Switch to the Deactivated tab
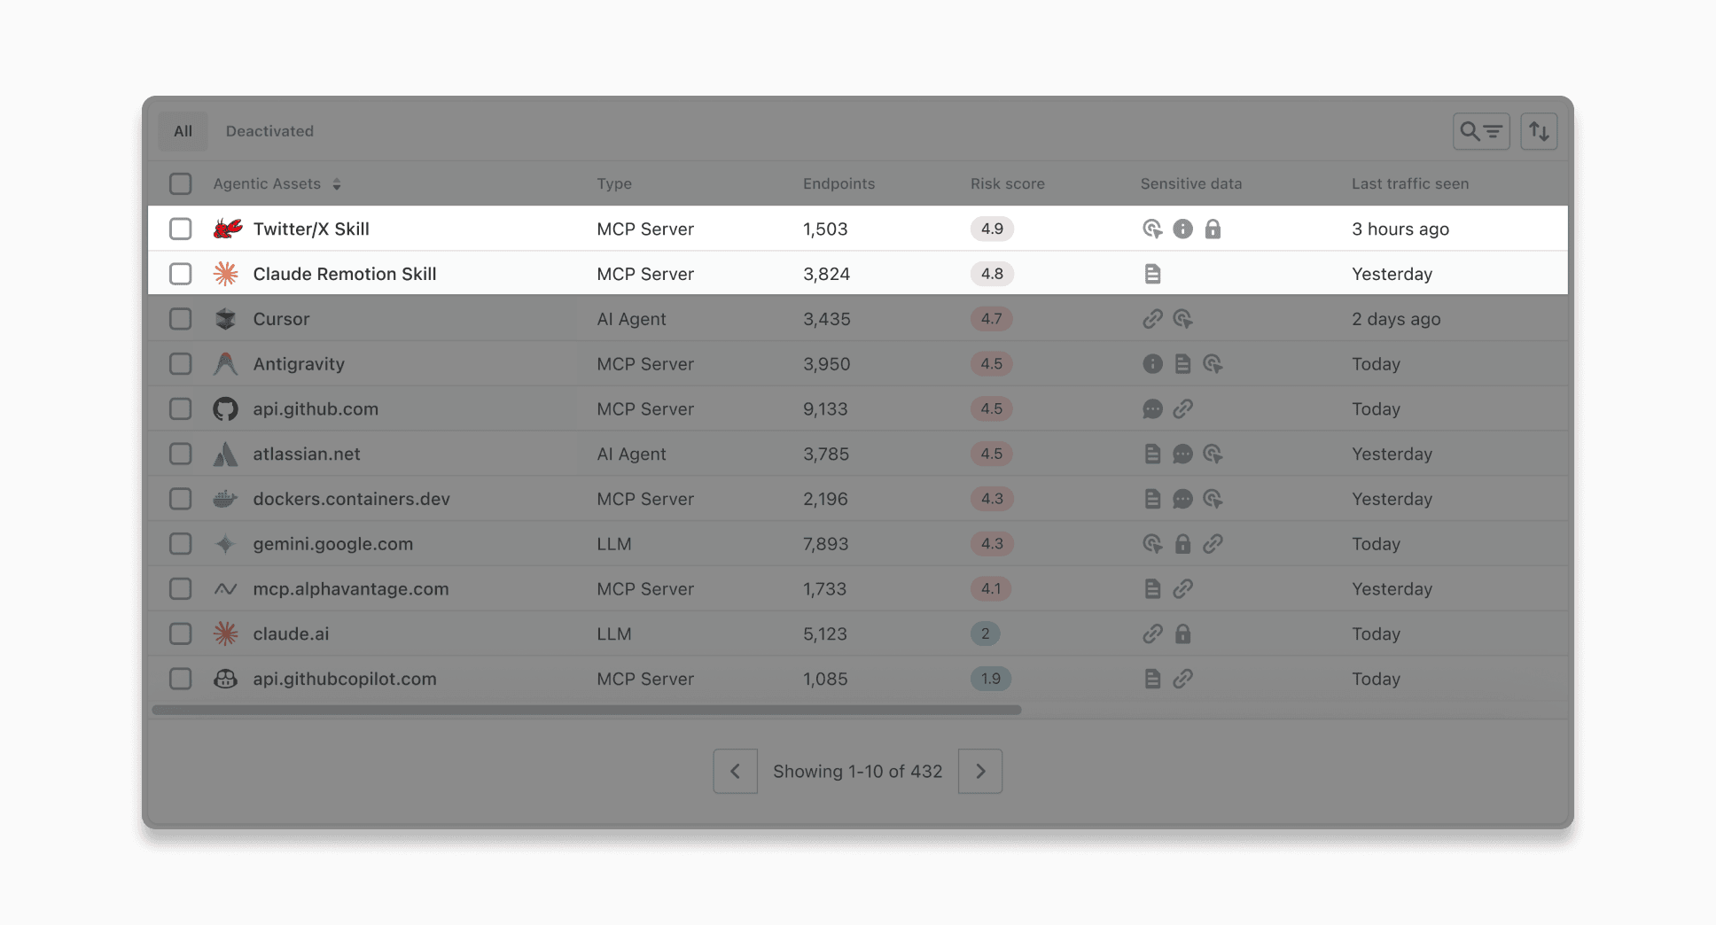 tap(269, 130)
